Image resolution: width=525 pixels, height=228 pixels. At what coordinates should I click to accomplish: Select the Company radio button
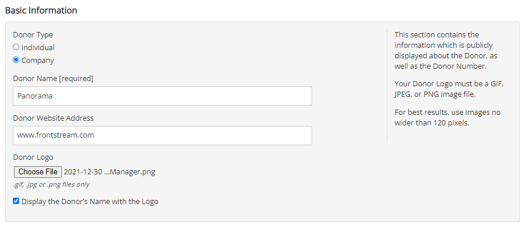[16, 60]
